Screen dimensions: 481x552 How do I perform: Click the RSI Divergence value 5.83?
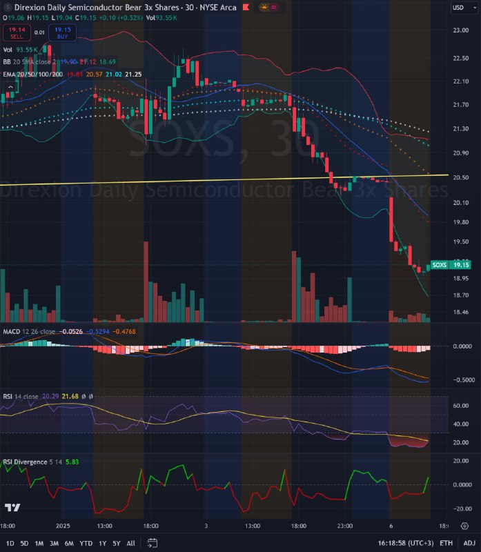72,462
